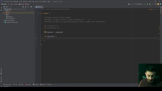The width and height of the screenshot is (162, 91).
Task: Click the Search Everywhere magnifier icon
Action: pos(156,4)
